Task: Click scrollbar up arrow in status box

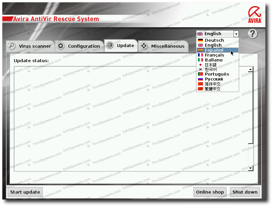Action: pos(250,70)
